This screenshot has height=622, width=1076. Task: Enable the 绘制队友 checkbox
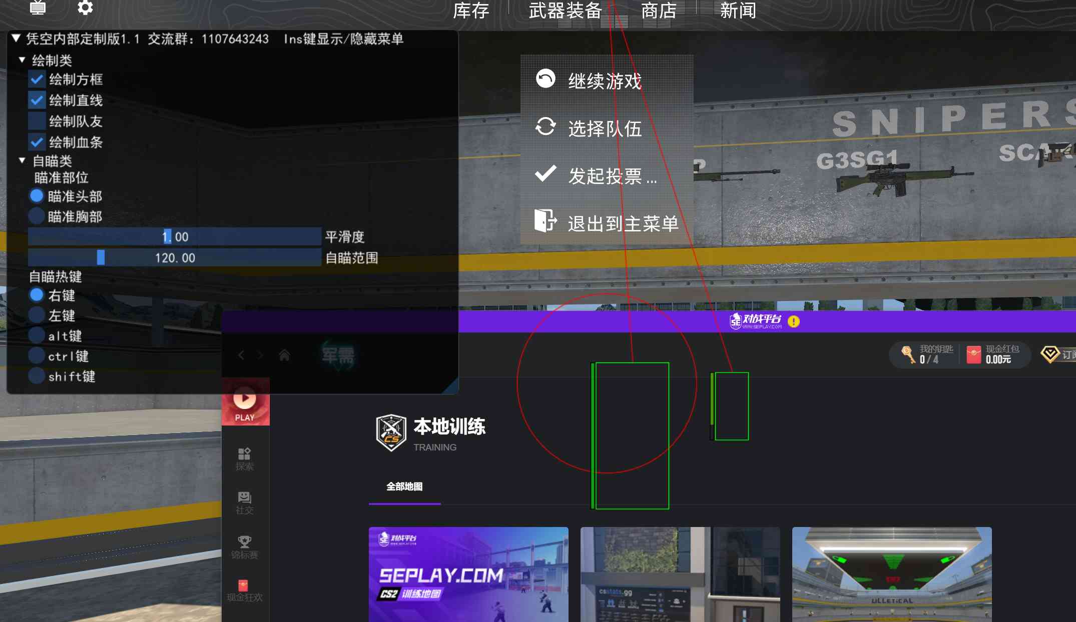pyautogui.click(x=37, y=121)
